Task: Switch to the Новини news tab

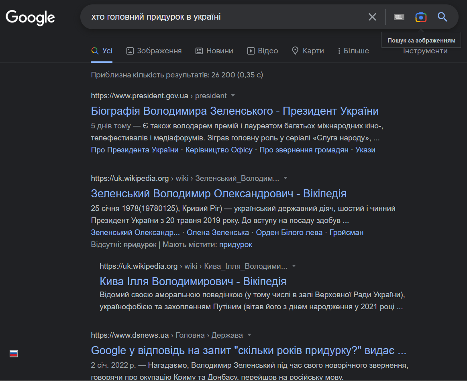Action: 214,51
